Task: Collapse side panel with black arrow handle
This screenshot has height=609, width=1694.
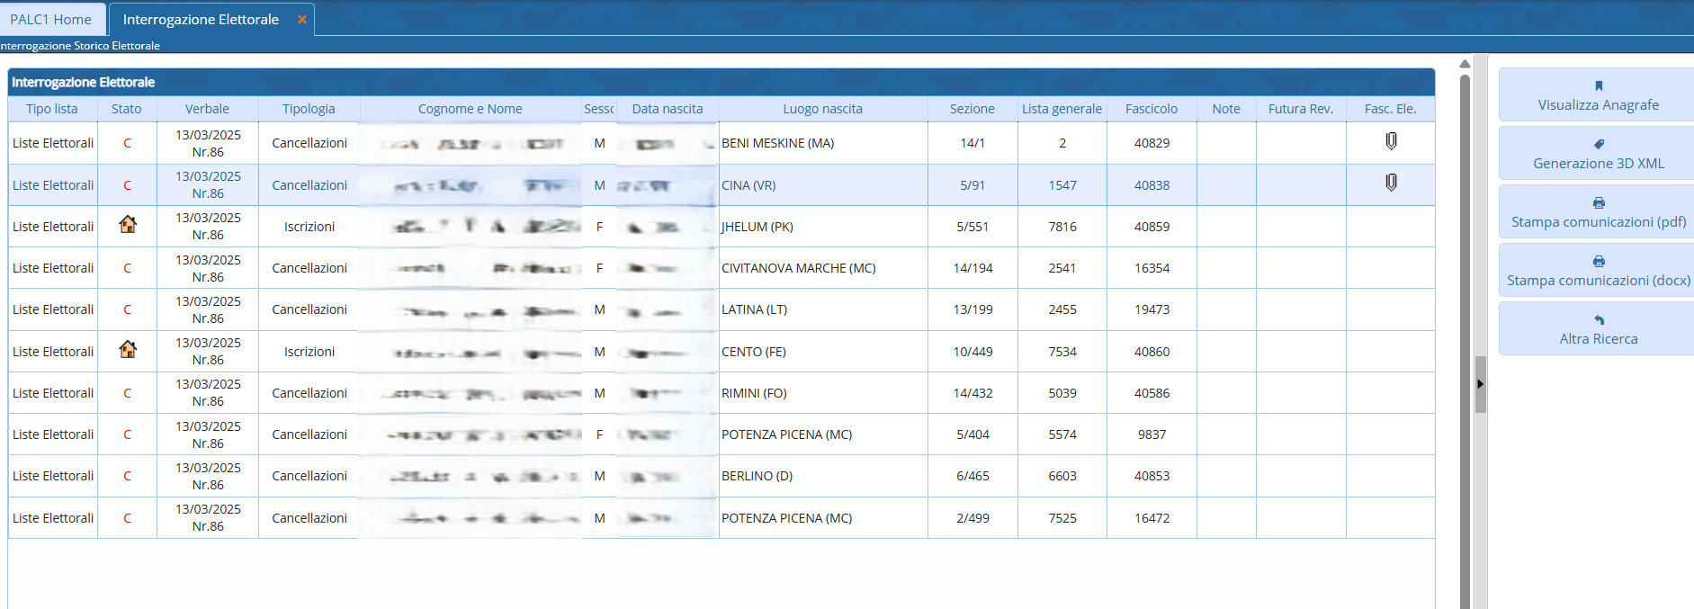Action: pos(1480,384)
